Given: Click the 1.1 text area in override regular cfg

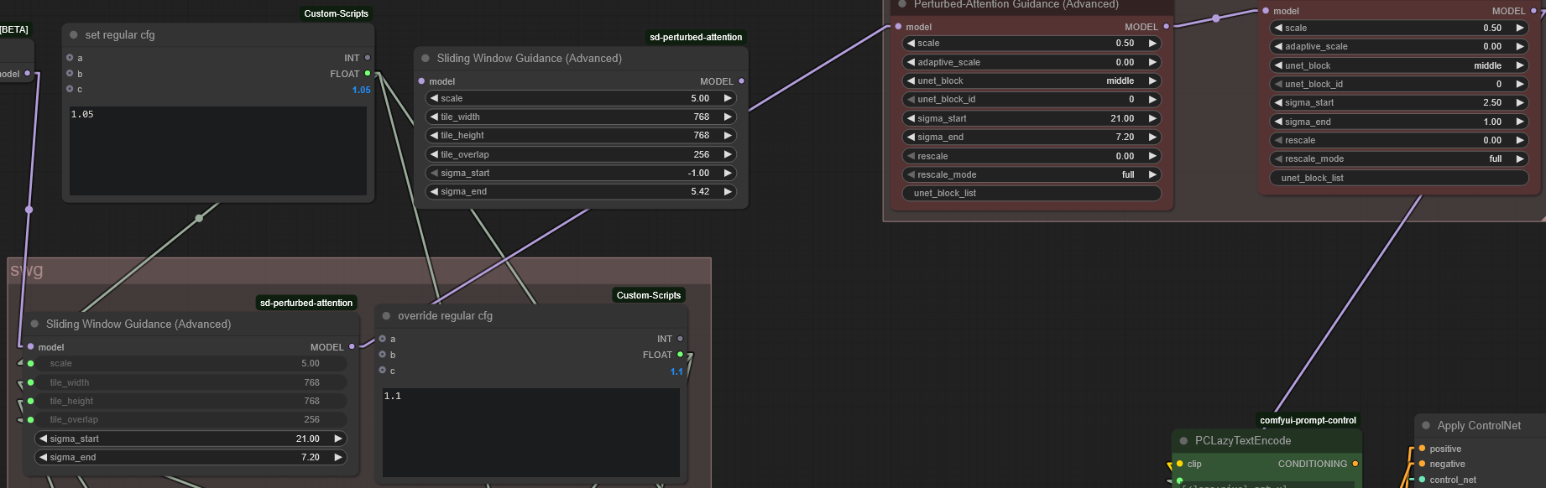Looking at the screenshot, I should click(531, 433).
